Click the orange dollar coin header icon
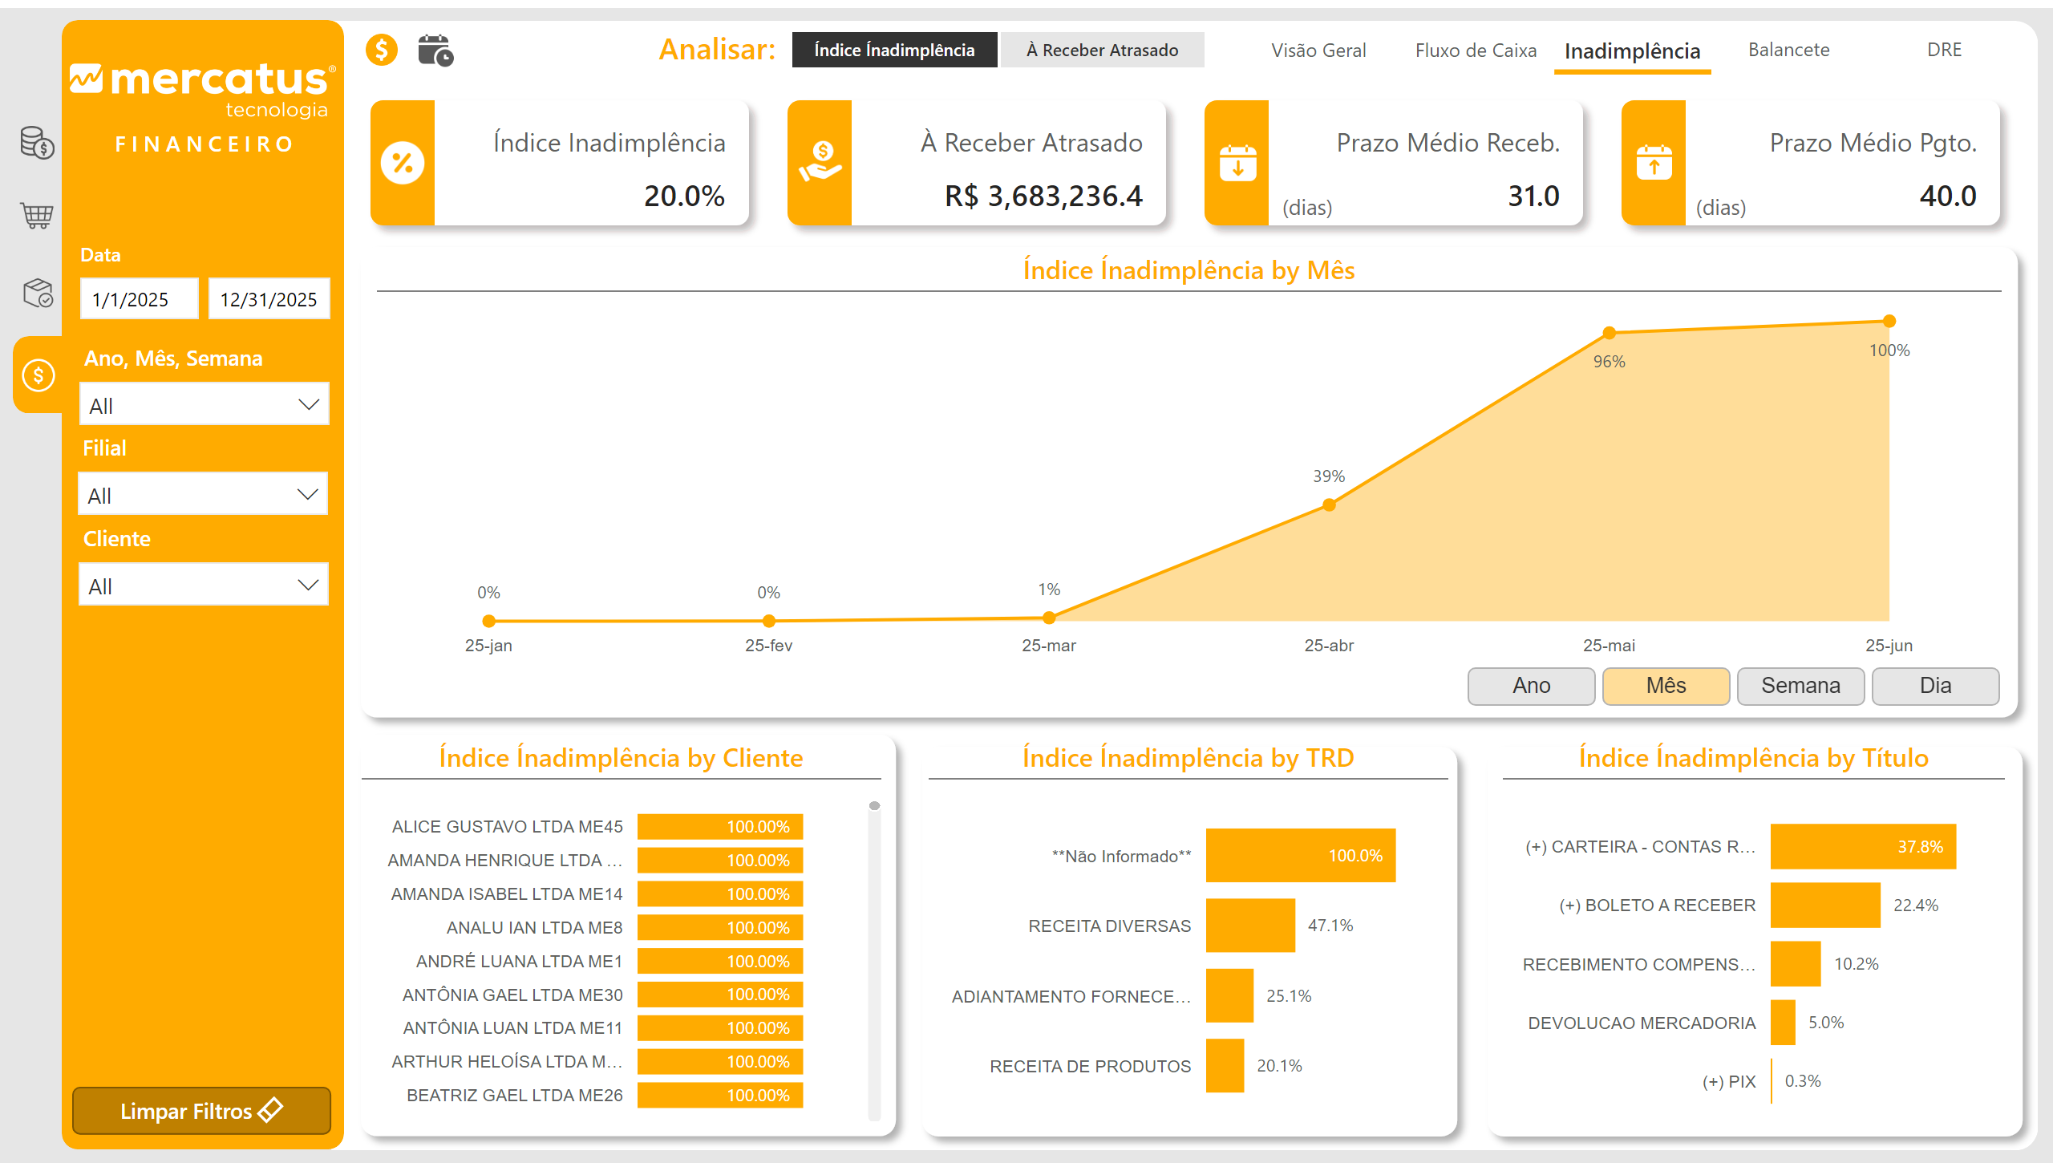This screenshot has height=1171, width=2053. (x=382, y=50)
